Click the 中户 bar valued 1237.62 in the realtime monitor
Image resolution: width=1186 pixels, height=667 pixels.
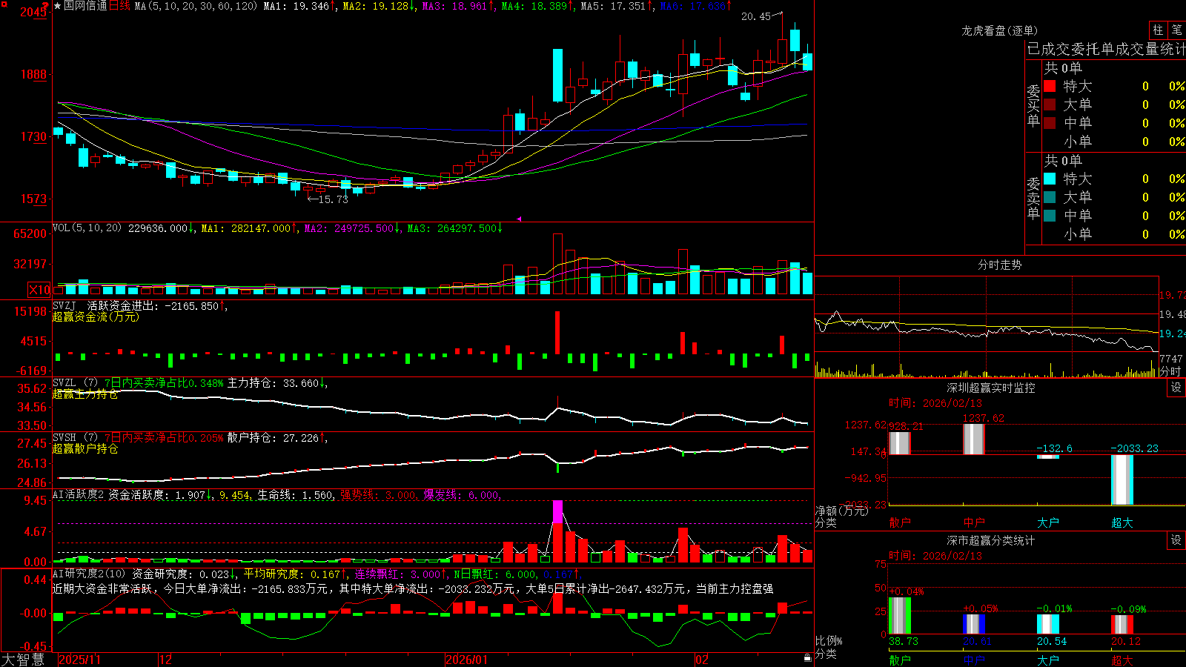click(974, 439)
